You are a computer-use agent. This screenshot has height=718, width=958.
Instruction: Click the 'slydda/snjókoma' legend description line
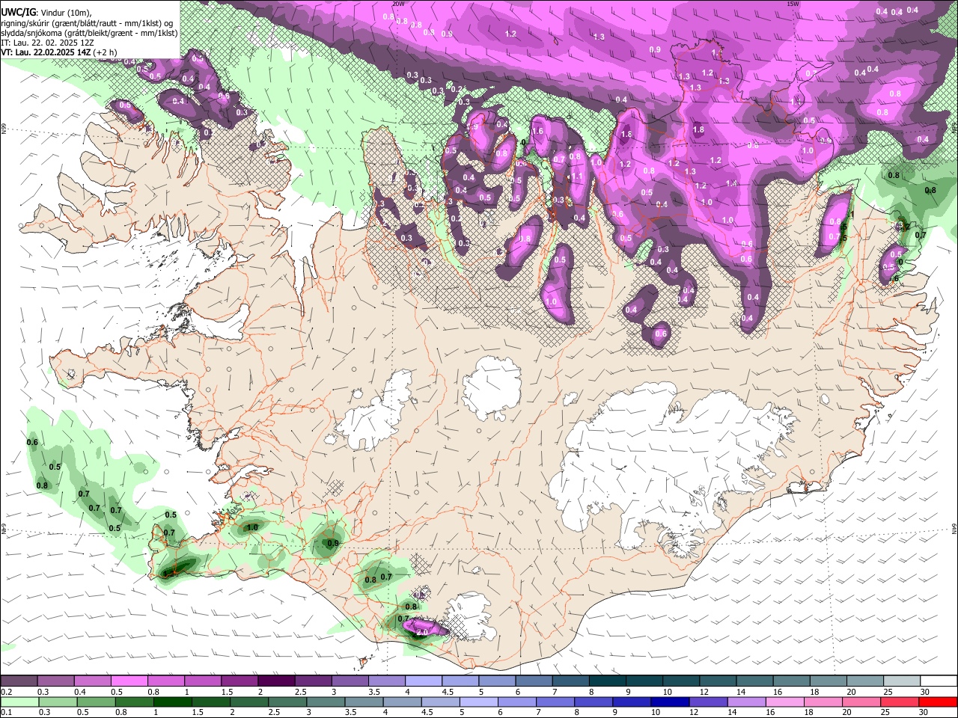click(x=89, y=33)
